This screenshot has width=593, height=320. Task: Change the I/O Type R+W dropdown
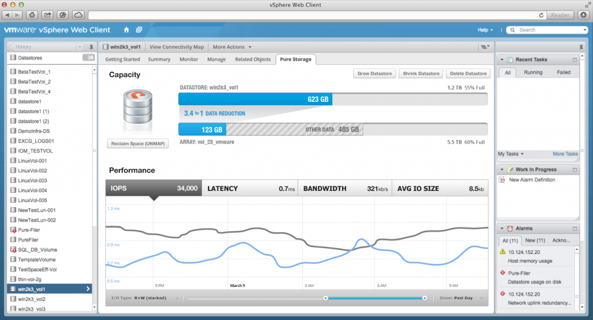[145, 297]
